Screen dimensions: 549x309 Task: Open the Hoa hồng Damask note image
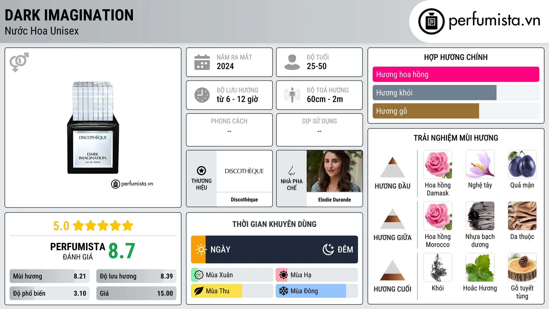pyautogui.click(x=438, y=164)
